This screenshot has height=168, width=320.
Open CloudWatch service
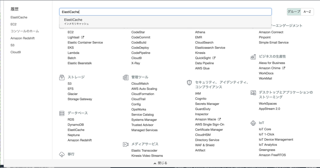pos(140,84)
